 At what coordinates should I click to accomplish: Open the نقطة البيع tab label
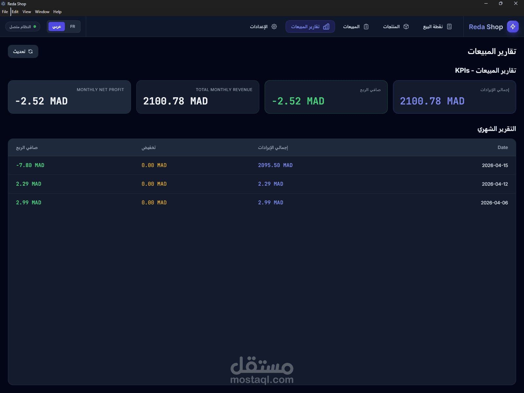tap(433, 27)
